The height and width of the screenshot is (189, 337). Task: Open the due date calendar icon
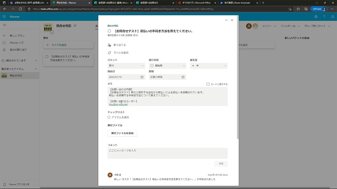(183, 77)
